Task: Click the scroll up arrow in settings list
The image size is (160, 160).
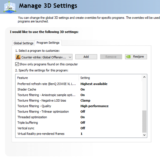Action: point(144,77)
